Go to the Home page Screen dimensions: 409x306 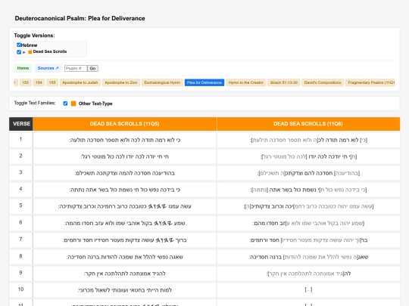[23, 68]
